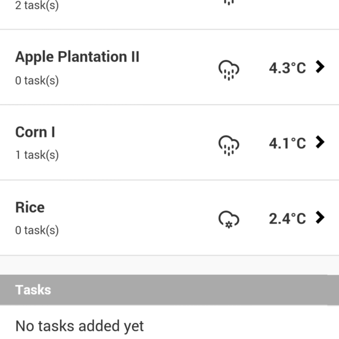The height and width of the screenshot is (339, 339).
Task: Select the Corn I field title
Action: pyautogui.click(x=35, y=132)
